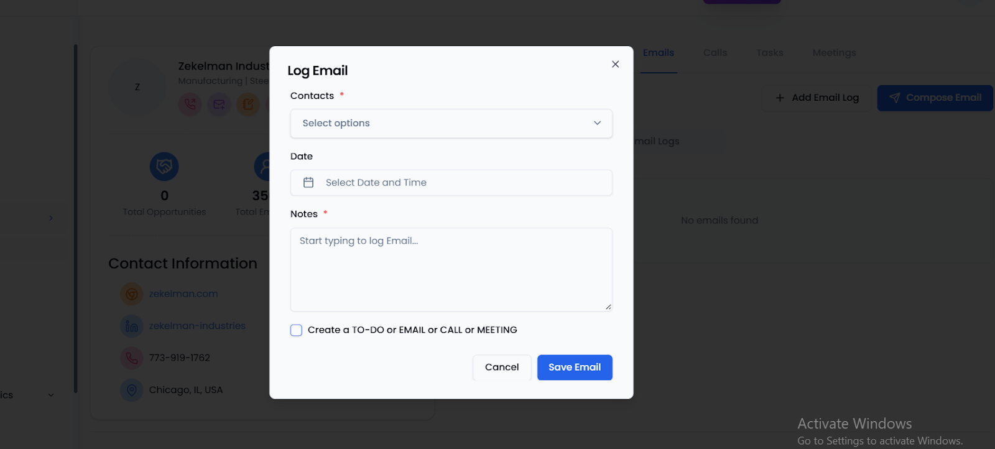Open the zekelman-industries LinkedIn link
This screenshot has width=995, height=449.
coord(197,326)
